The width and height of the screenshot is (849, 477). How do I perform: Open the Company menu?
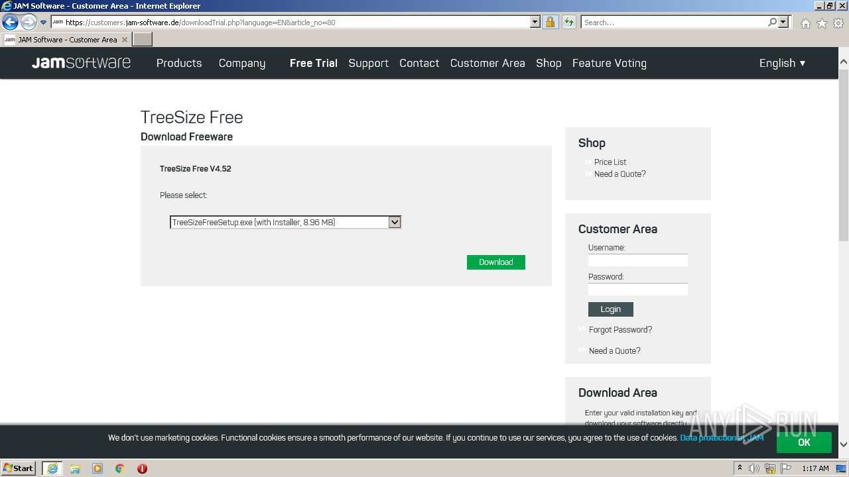pyautogui.click(x=242, y=63)
